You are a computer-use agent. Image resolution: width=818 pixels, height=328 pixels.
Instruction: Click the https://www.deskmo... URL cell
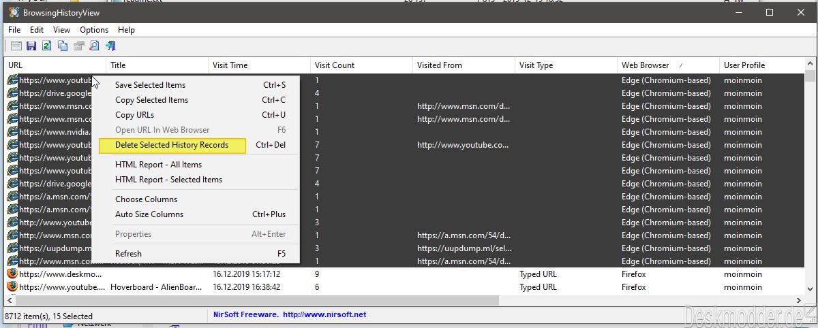click(x=61, y=274)
